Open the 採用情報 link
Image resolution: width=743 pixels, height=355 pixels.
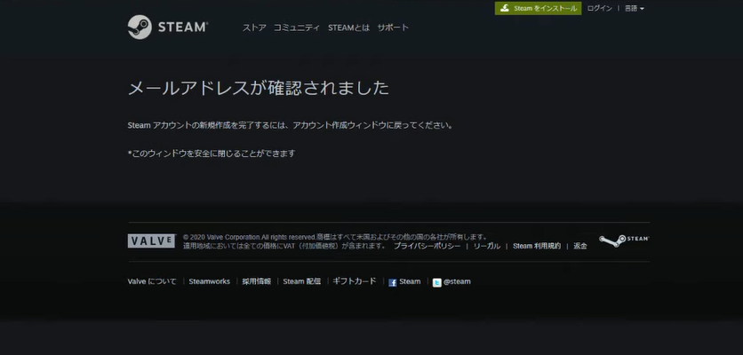coord(256,281)
